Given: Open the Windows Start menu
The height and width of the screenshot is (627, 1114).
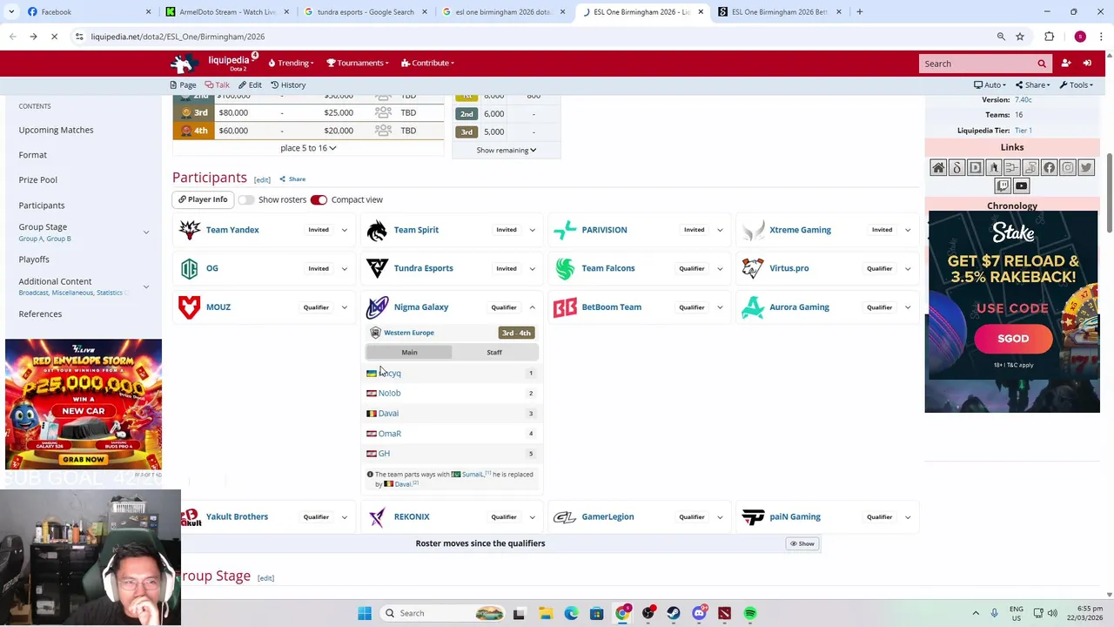Looking at the screenshot, I should (x=365, y=613).
